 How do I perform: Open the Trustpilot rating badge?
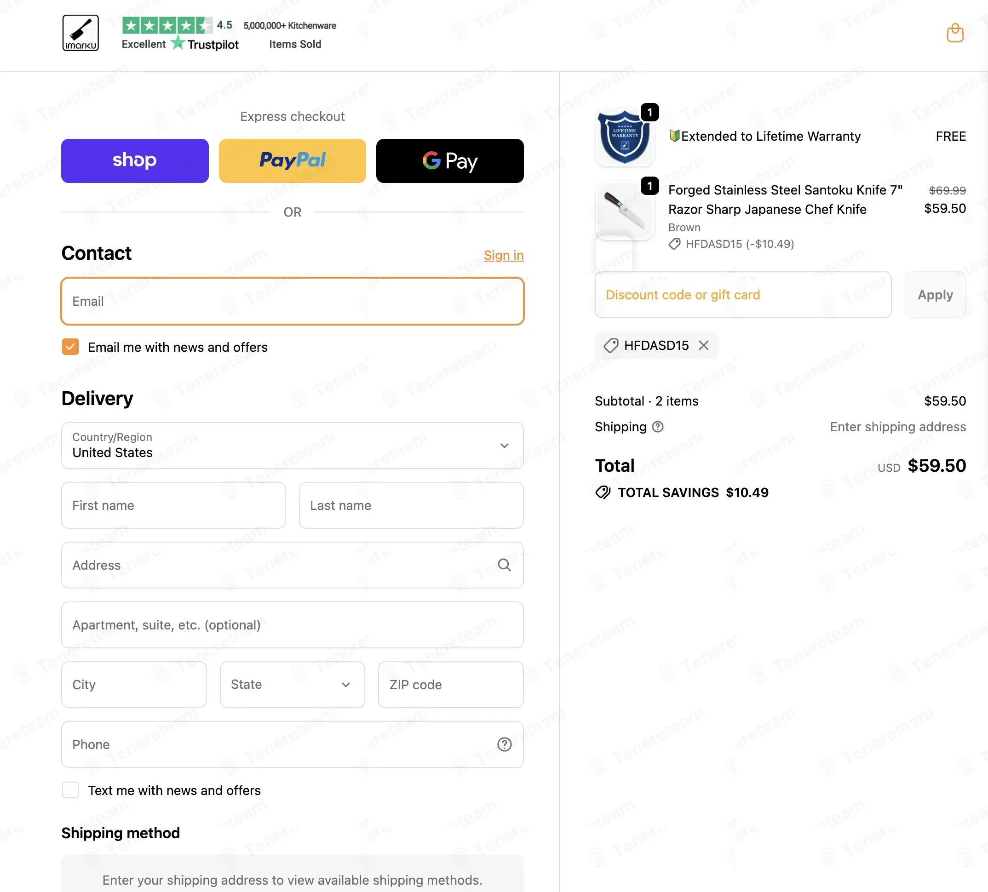180,33
